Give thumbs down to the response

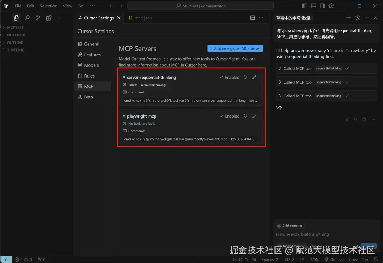coord(355,119)
